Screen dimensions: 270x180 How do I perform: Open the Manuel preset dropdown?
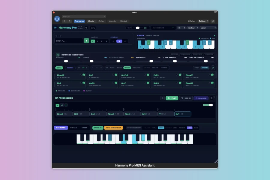[x=84, y=16]
